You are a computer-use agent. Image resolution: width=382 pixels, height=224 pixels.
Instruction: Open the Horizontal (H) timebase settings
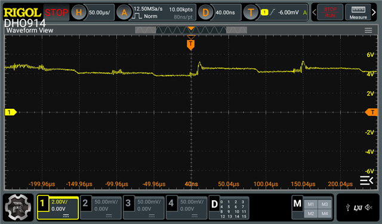pos(79,12)
